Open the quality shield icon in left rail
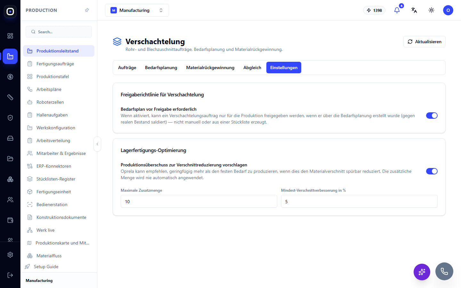 click(10, 118)
